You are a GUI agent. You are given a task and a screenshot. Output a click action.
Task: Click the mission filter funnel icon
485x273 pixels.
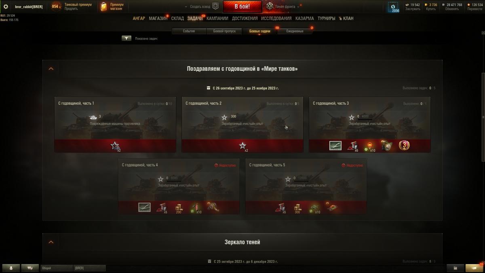click(127, 38)
